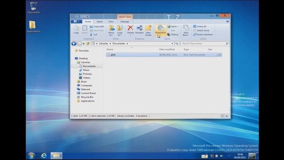Select Desktop in the navigation pane
Image resolution: width=284 pixels, height=160 pixels.
pos(81,58)
